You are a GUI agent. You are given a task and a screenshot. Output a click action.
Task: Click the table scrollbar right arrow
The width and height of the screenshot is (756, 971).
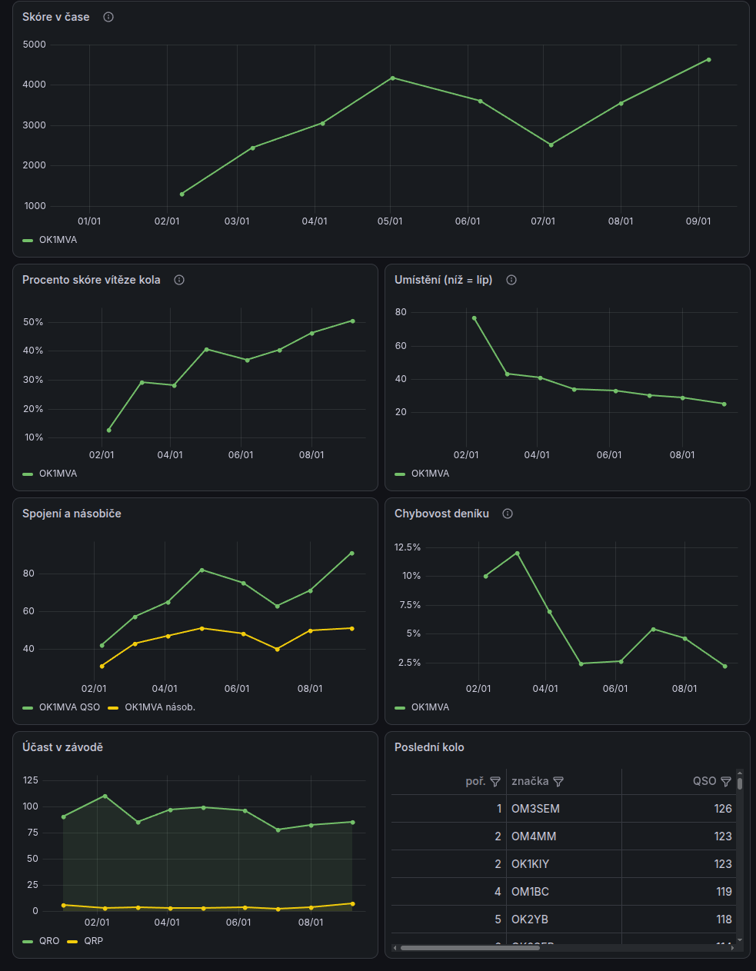pos(733,948)
